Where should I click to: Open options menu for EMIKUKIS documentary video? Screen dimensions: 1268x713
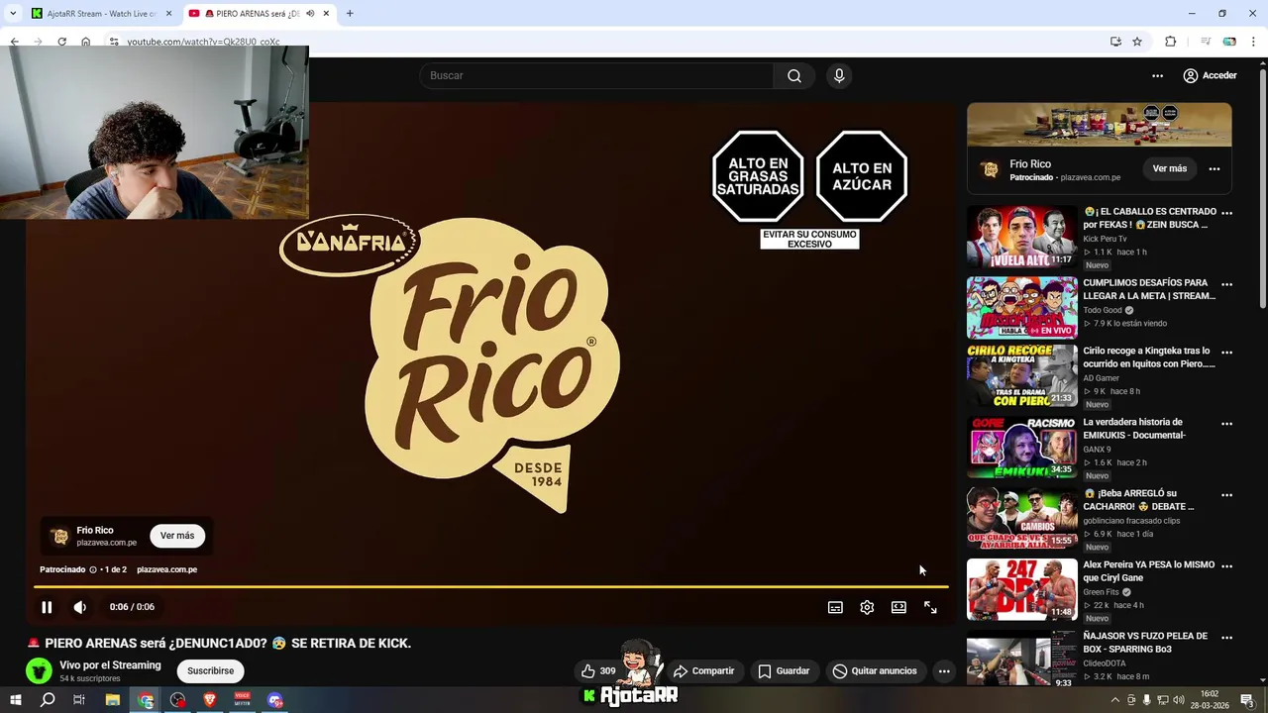coord(1226,424)
